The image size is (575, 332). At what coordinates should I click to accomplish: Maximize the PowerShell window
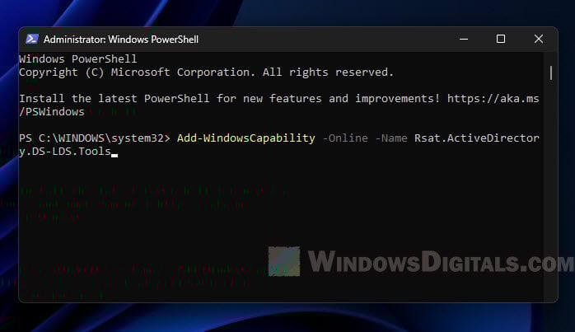[x=501, y=39]
